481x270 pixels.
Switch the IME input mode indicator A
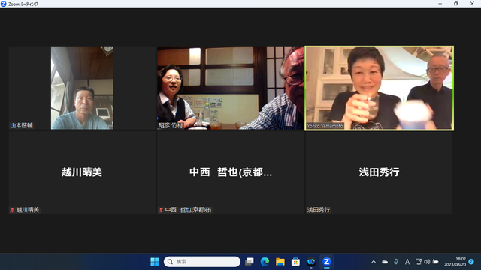(407, 262)
